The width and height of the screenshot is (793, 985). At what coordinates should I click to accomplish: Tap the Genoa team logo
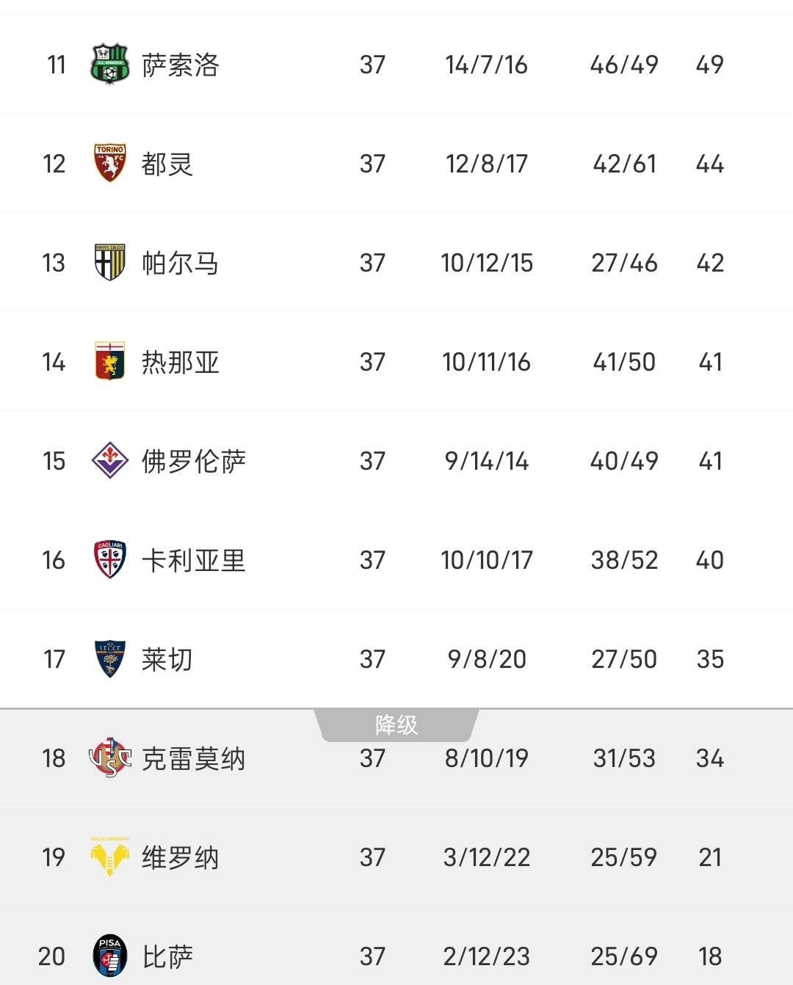110,361
